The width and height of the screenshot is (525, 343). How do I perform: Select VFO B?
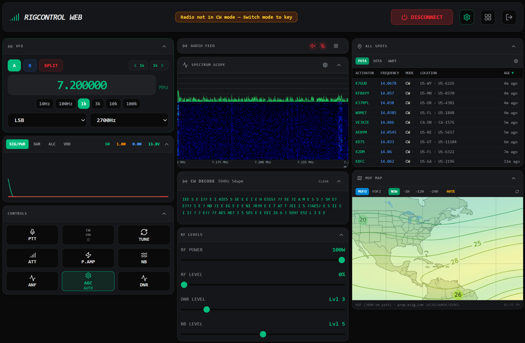(x=30, y=65)
